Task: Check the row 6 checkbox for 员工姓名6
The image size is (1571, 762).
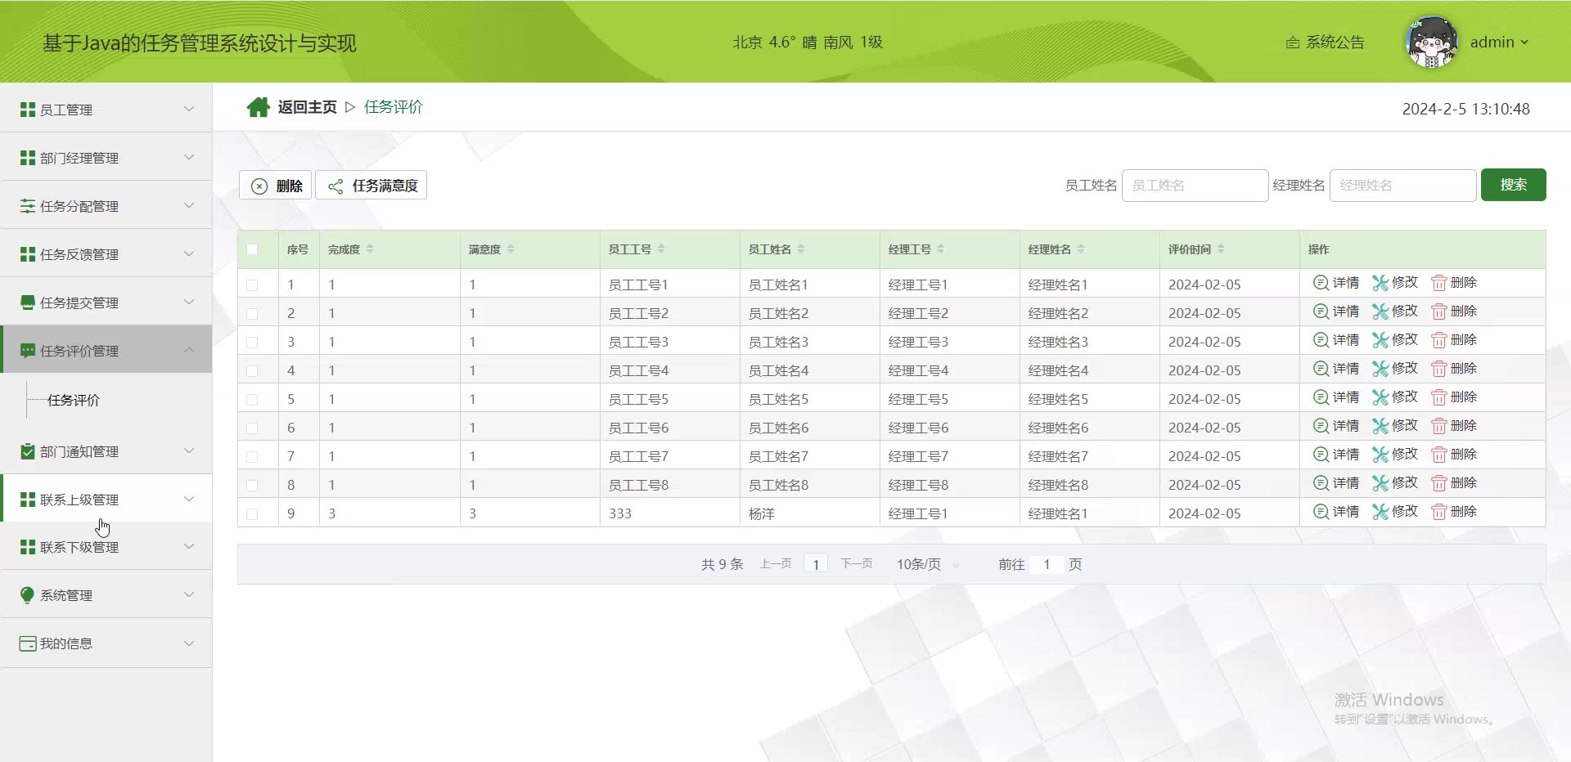Action: coord(252,428)
